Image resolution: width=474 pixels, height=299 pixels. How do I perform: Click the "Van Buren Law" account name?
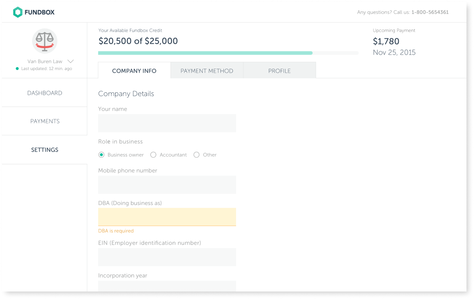pos(45,62)
